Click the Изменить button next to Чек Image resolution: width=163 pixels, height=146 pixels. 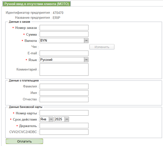(x=102, y=47)
